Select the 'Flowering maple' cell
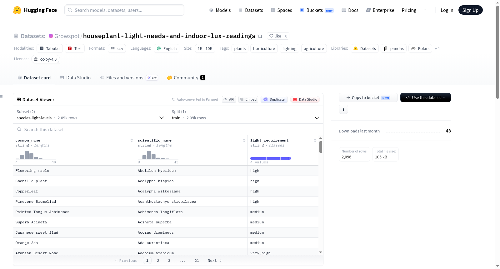The image size is (500, 269). 74,171
